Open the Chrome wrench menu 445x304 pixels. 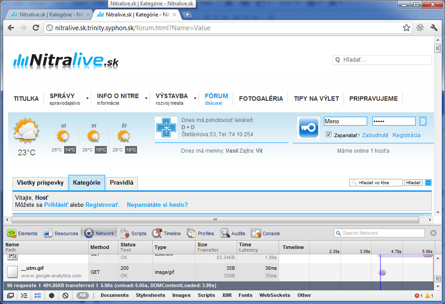point(434,28)
